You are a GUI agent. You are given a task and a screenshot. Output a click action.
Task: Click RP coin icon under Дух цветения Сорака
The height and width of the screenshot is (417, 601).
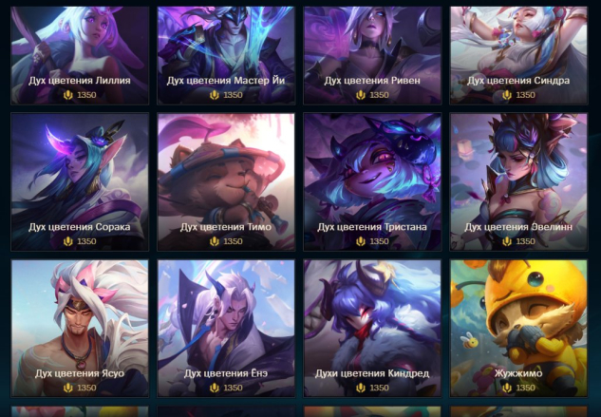pyautogui.click(x=67, y=241)
